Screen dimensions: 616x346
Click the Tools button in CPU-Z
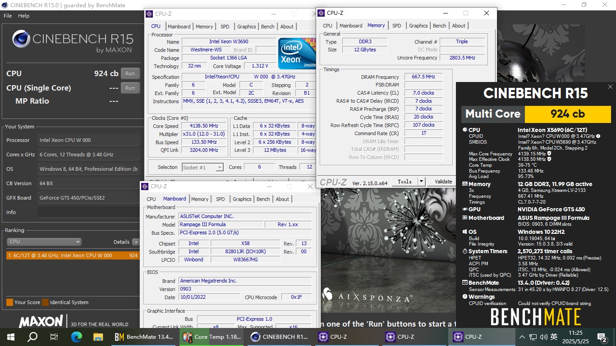tap(405, 182)
